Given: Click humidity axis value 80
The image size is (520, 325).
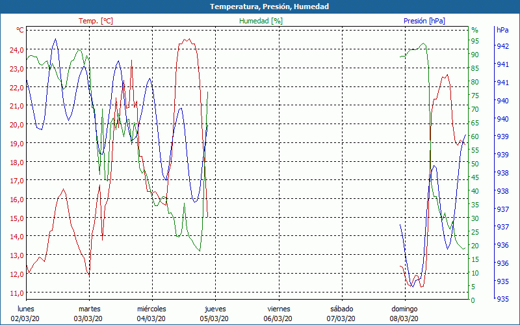Looking at the screenshot, I should coord(475,82).
